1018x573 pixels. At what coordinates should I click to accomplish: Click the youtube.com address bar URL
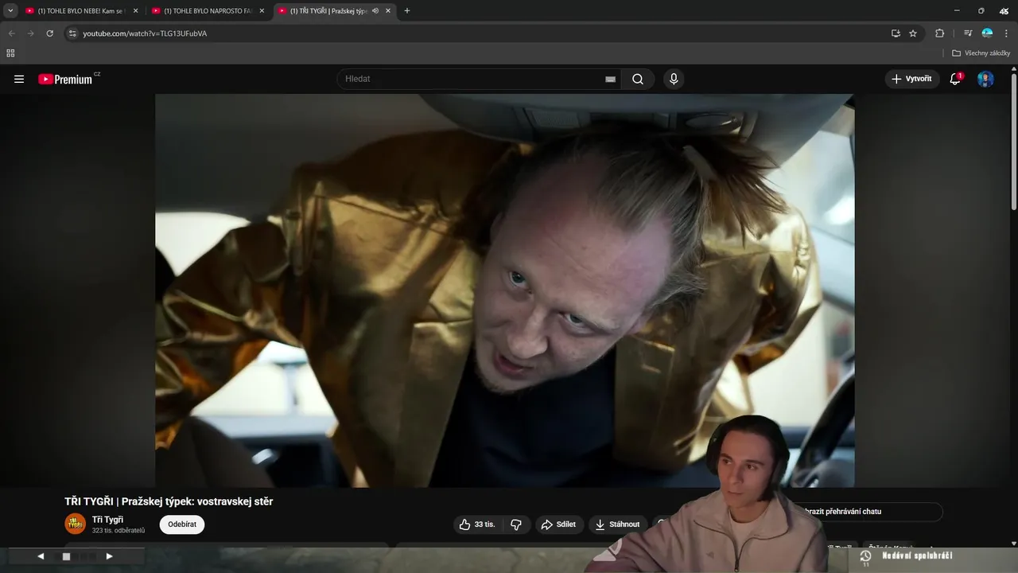tap(145, 33)
